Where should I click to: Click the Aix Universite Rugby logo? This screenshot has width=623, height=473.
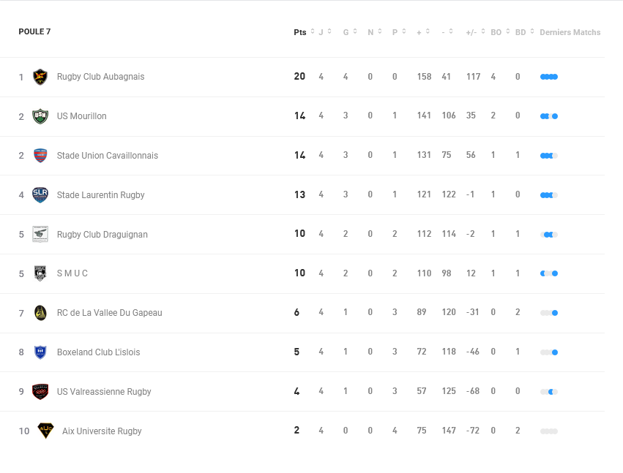pos(45,431)
